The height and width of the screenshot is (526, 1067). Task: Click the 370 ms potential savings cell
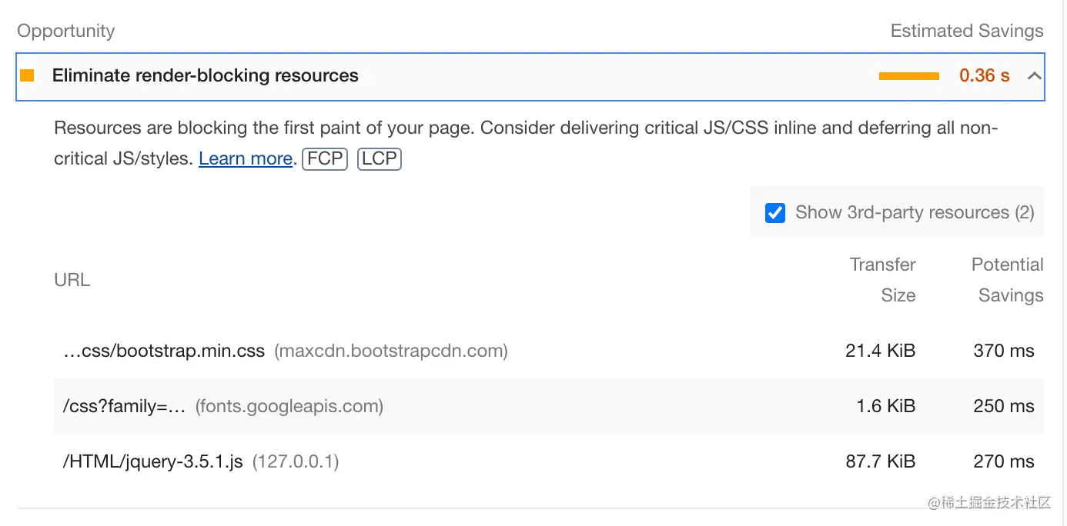[1003, 351]
